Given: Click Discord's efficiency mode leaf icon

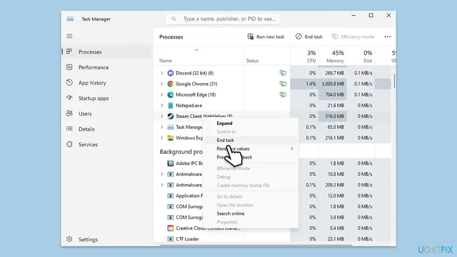Looking at the screenshot, I should [283, 73].
